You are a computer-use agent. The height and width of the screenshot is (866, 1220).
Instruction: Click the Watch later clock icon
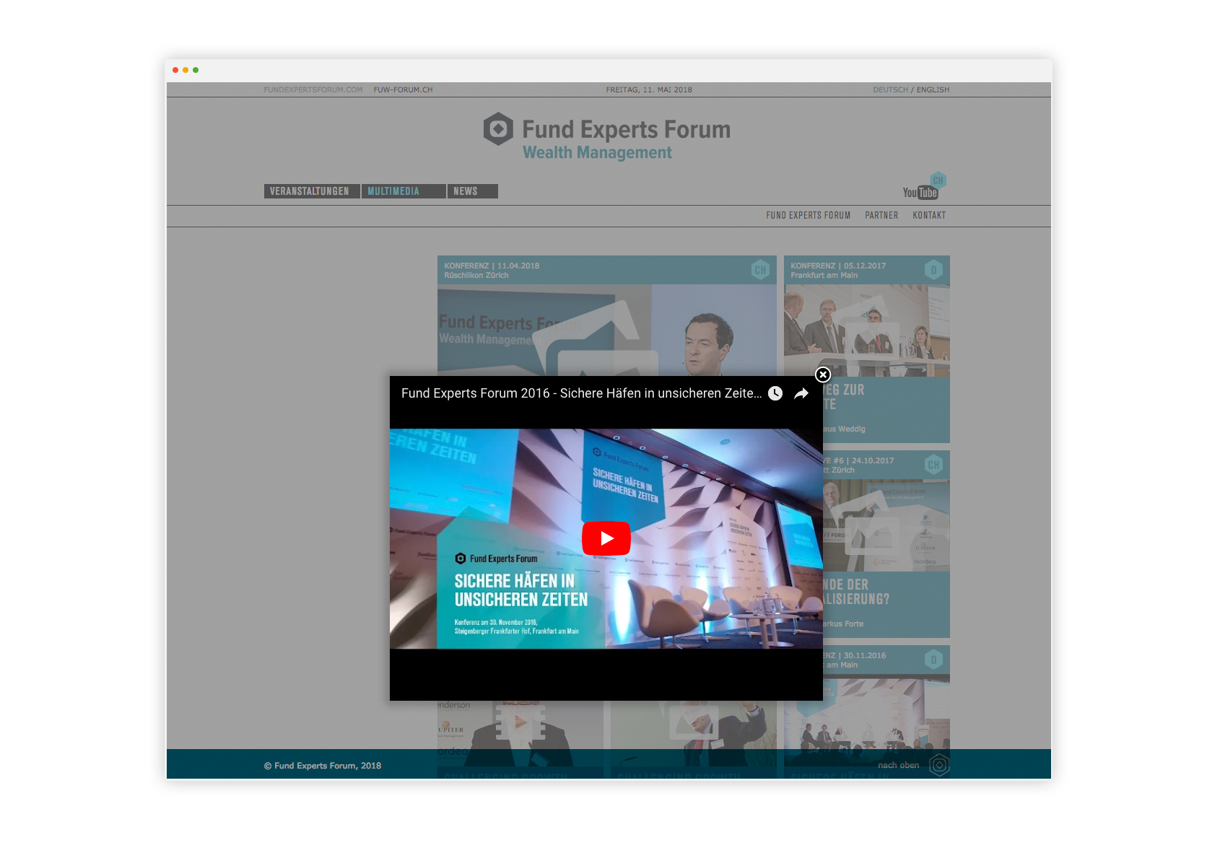(775, 393)
